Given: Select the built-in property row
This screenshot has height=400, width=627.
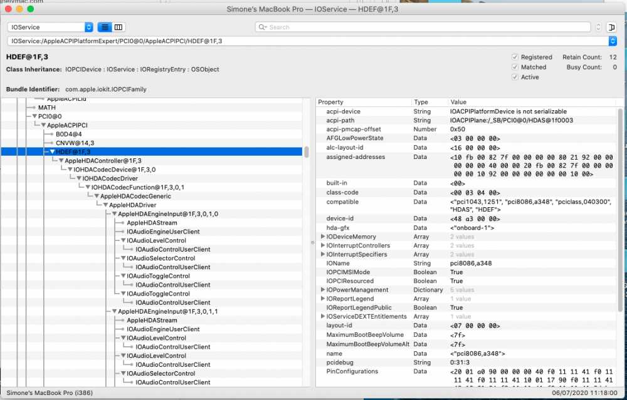Looking at the screenshot, I should click(x=466, y=183).
